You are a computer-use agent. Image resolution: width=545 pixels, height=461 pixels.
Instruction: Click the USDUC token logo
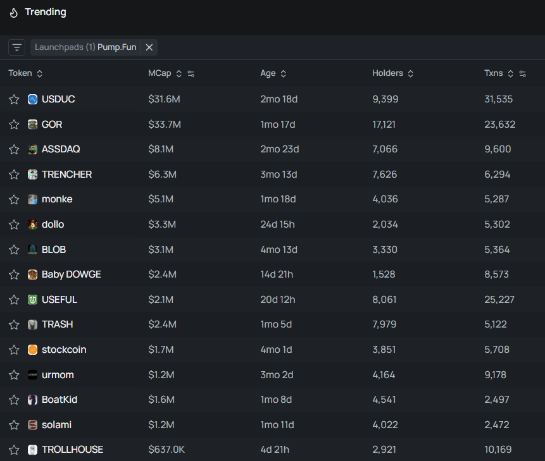pos(32,99)
